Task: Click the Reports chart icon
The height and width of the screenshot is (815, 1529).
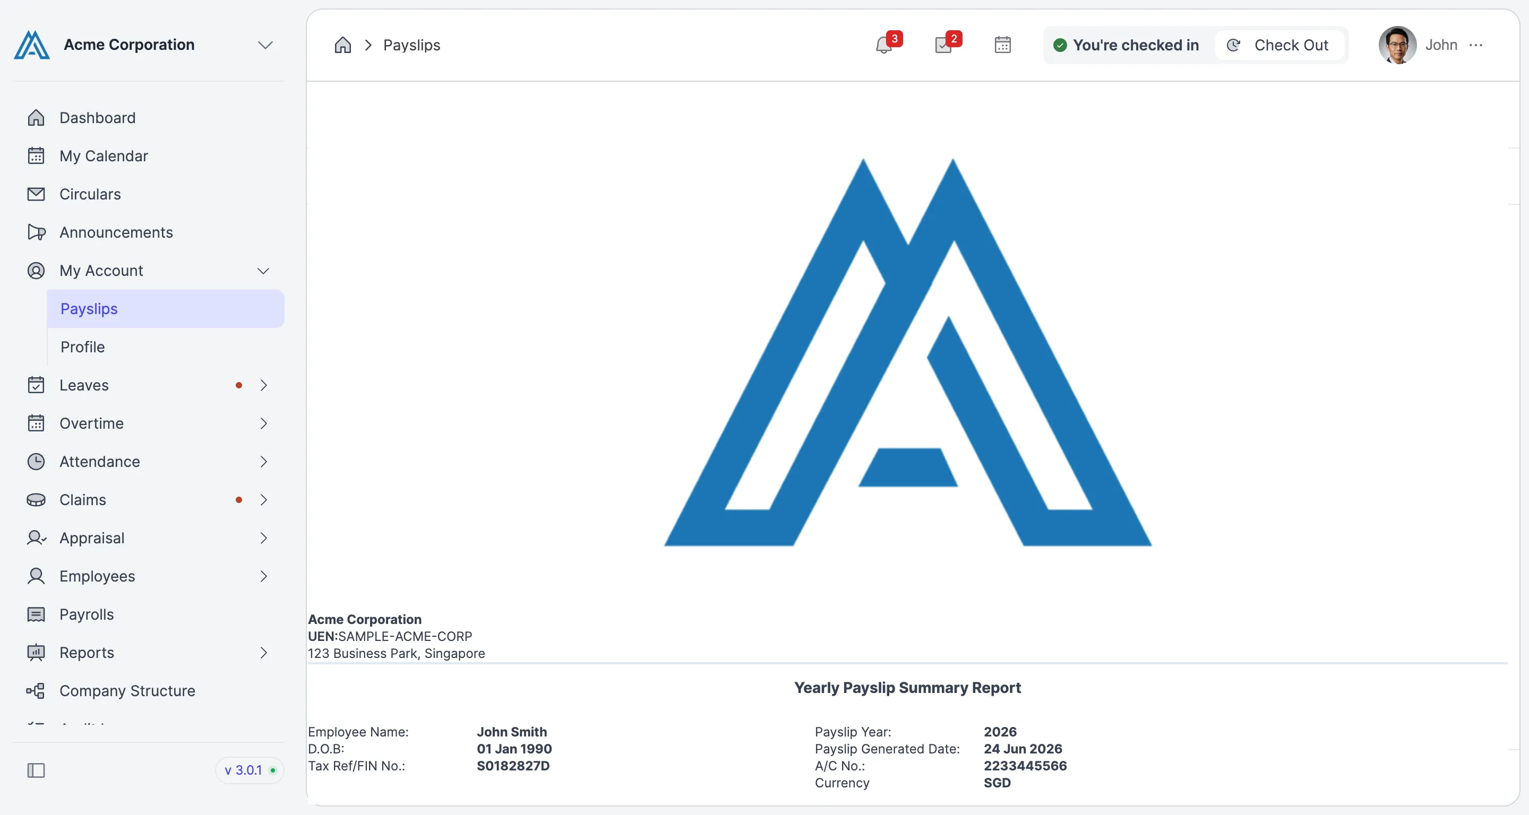Action: pos(36,653)
